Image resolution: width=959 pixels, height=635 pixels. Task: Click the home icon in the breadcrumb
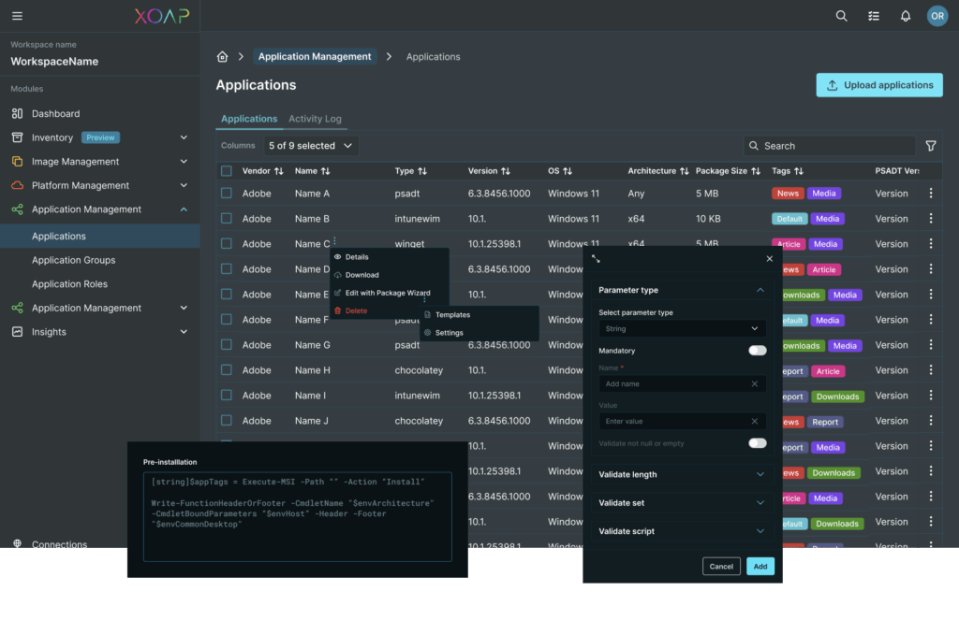[x=222, y=56]
